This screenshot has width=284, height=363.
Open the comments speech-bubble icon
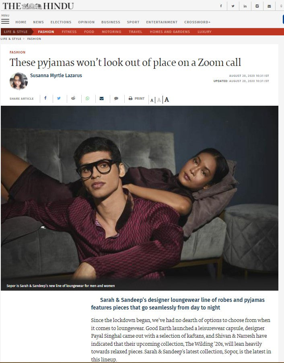click(x=116, y=98)
